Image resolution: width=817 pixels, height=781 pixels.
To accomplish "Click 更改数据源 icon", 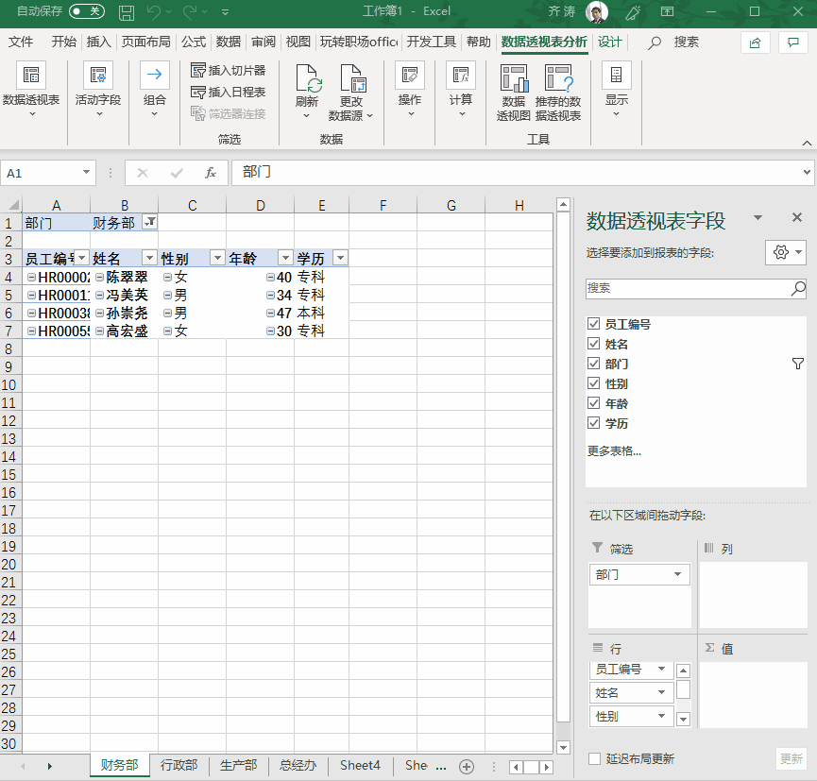I will point(352,78).
